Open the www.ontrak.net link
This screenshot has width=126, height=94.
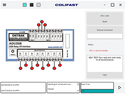(x=55, y=47)
